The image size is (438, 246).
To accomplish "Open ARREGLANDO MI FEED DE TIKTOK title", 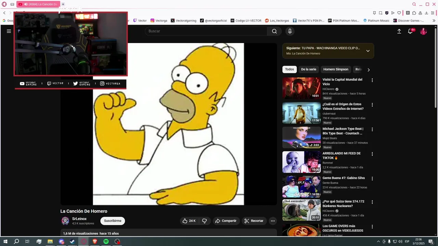I will [342, 156].
